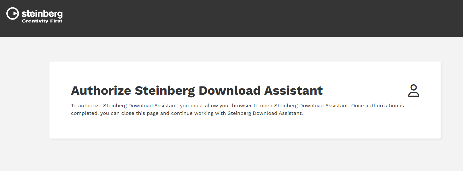Click the first line of the instruction paragraph
This screenshot has height=171, width=463.
coord(237,106)
